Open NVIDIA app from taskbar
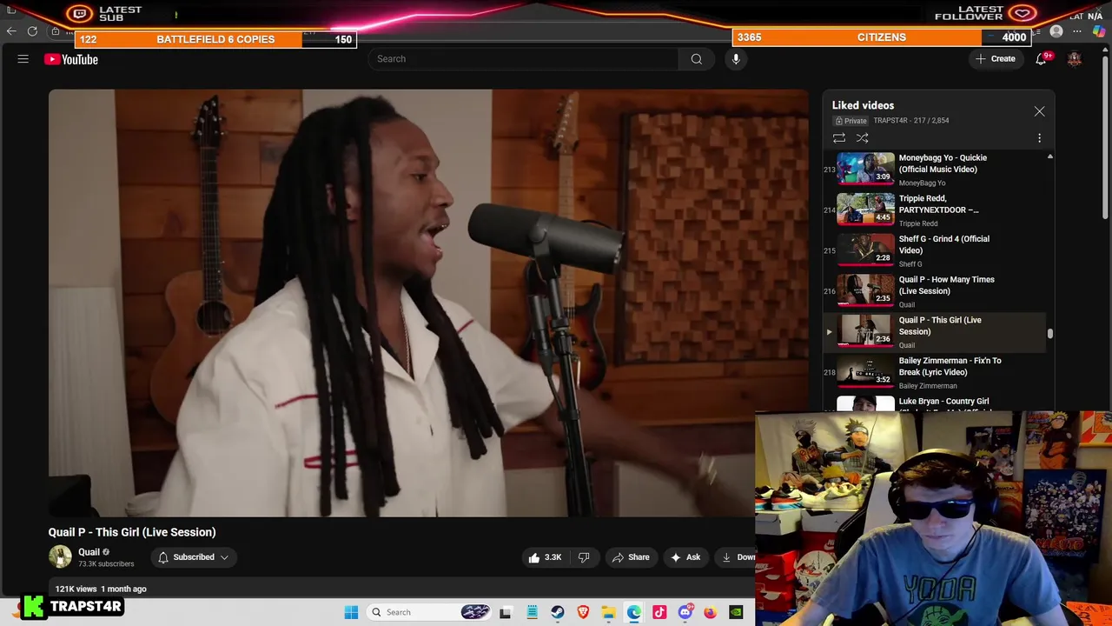This screenshot has height=626, width=1112. 736,612
